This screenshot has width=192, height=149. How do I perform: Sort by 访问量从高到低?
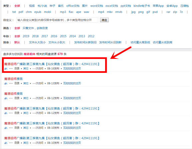click(140, 42)
